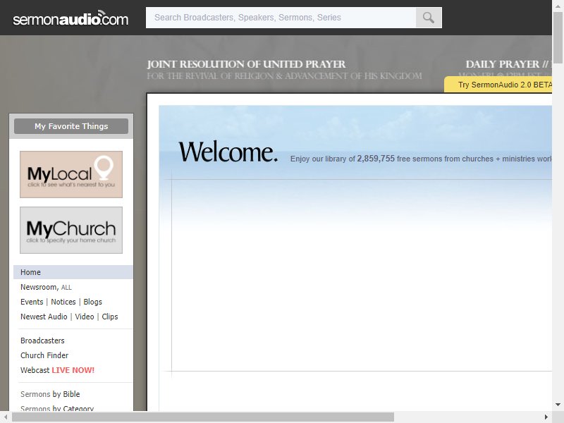Click the 2,859,755 sermon count text
564x423 pixels.
[376, 159]
